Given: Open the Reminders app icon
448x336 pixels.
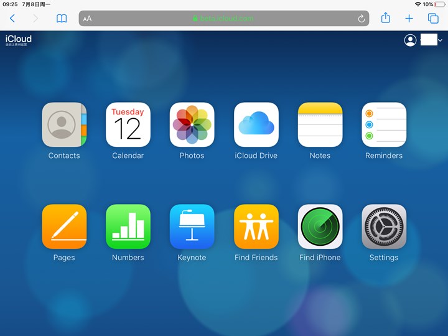Looking at the screenshot, I should point(384,124).
